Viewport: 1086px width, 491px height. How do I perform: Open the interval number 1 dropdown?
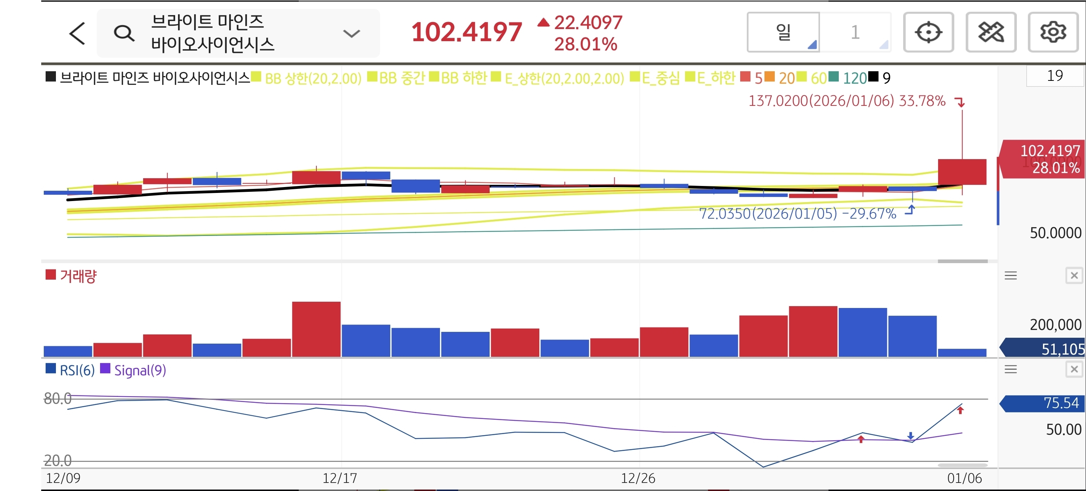coord(855,32)
